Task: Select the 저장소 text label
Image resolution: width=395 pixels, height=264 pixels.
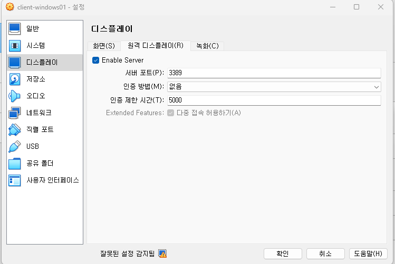Action: [x=36, y=79]
